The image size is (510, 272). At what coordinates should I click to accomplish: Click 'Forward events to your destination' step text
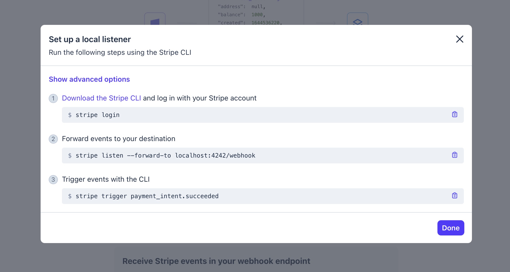[x=118, y=139]
